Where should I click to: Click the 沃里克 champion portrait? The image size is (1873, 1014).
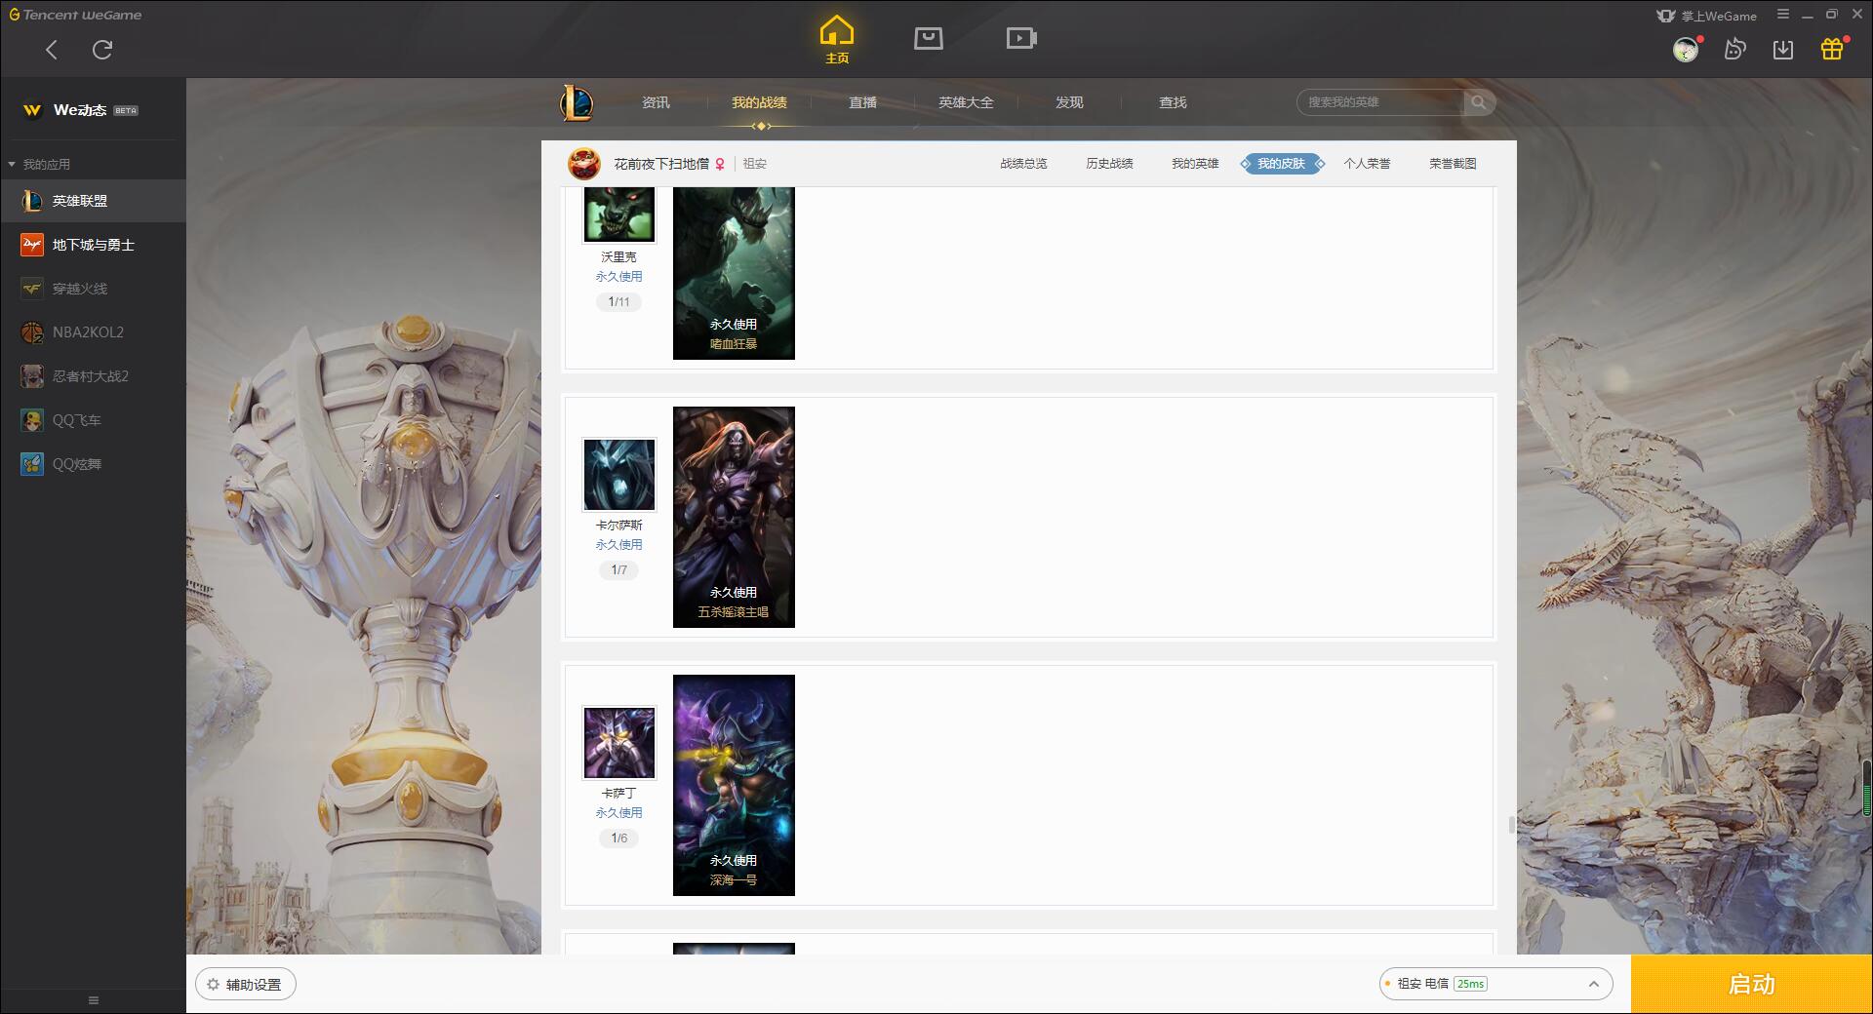[619, 214]
